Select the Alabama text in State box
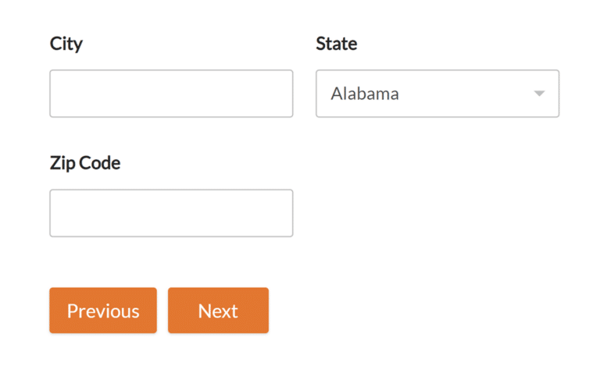 (365, 94)
